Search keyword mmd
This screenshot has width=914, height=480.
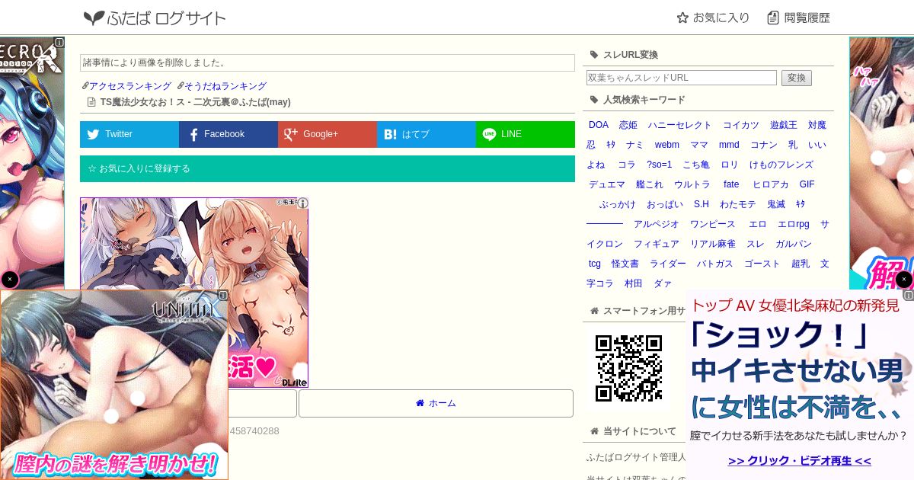729,145
